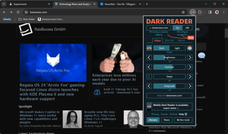
Task: Click the Help question-mark icon
Action: pyautogui.click(x=186, y=114)
